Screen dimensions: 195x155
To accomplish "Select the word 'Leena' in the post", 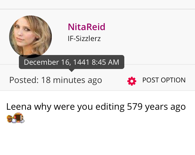I will point(19,106).
